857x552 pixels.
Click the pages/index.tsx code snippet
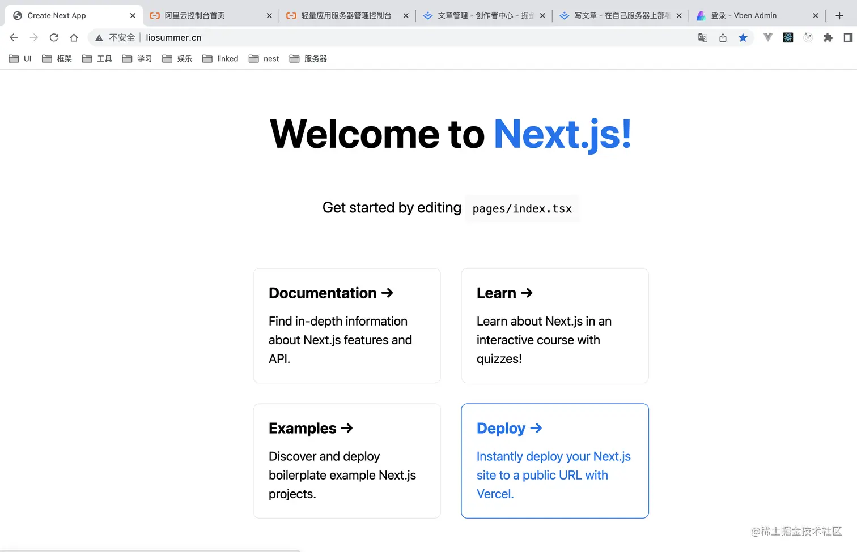pyautogui.click(x=522, y=208)
